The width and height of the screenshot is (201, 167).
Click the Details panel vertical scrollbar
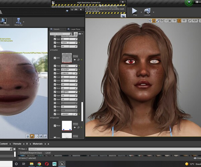[82, 112]
